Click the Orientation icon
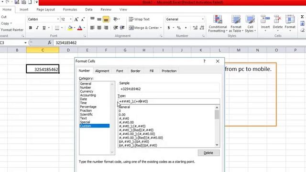The height and width of the screenshot is (172, 306). (116, 19)
